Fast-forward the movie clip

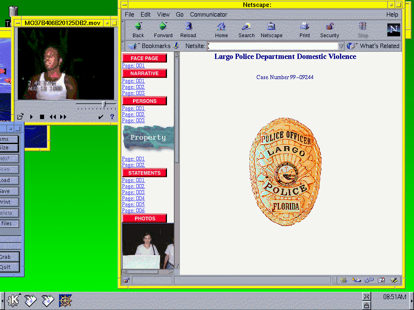coord(63,117)
